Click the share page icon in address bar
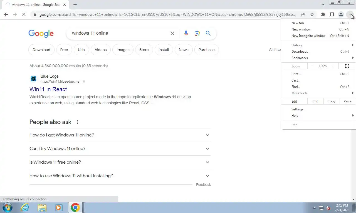356x213 pixels. coord(303,14)
